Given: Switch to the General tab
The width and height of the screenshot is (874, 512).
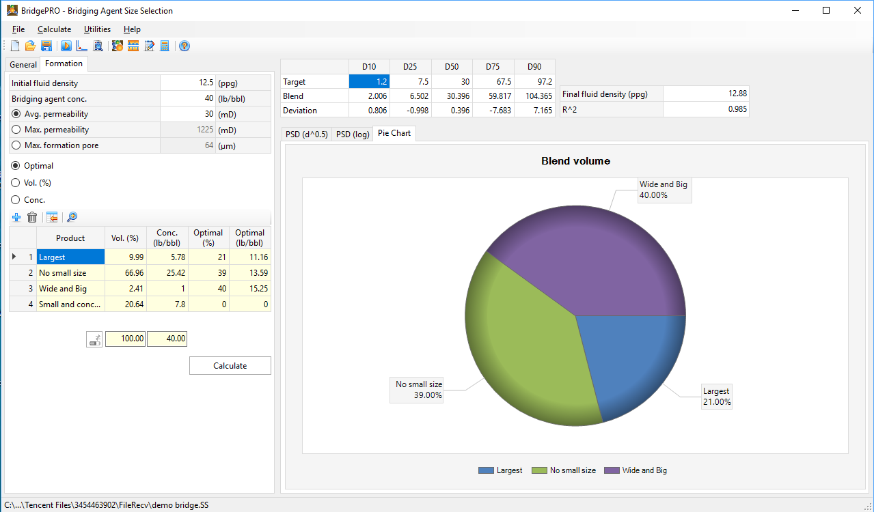Looking at the screenshot, I should point(23,65).
